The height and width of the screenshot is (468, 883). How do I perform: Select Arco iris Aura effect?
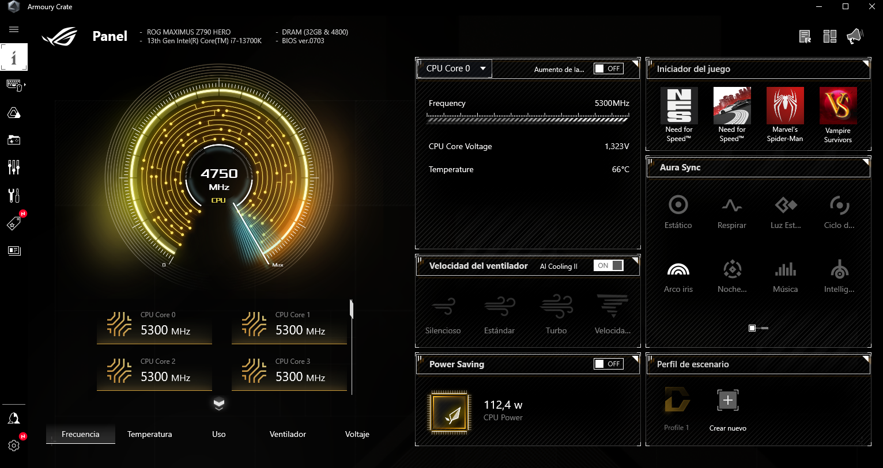point(678,276)
